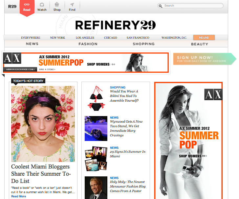
Task: Click Summer Pop text in the sidebar ad
Action: coord(199,140)
